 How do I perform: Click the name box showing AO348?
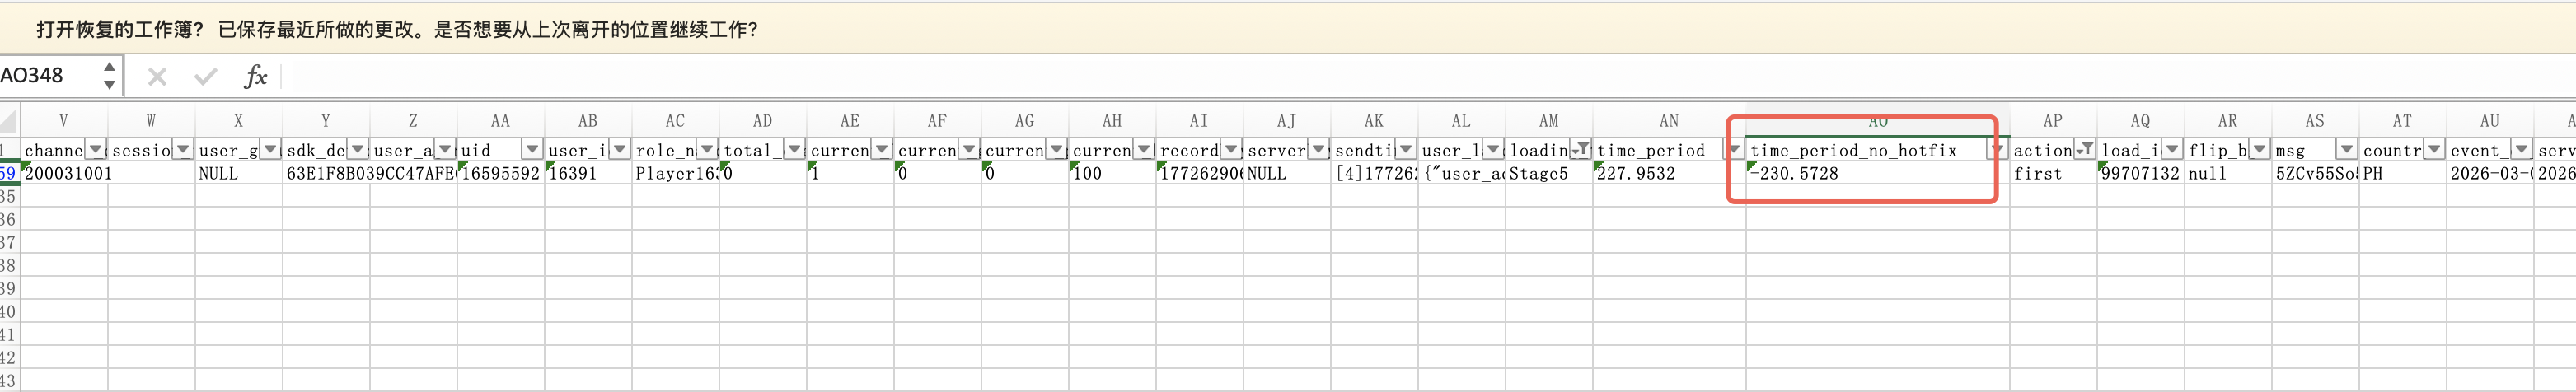tap(45, 76)
